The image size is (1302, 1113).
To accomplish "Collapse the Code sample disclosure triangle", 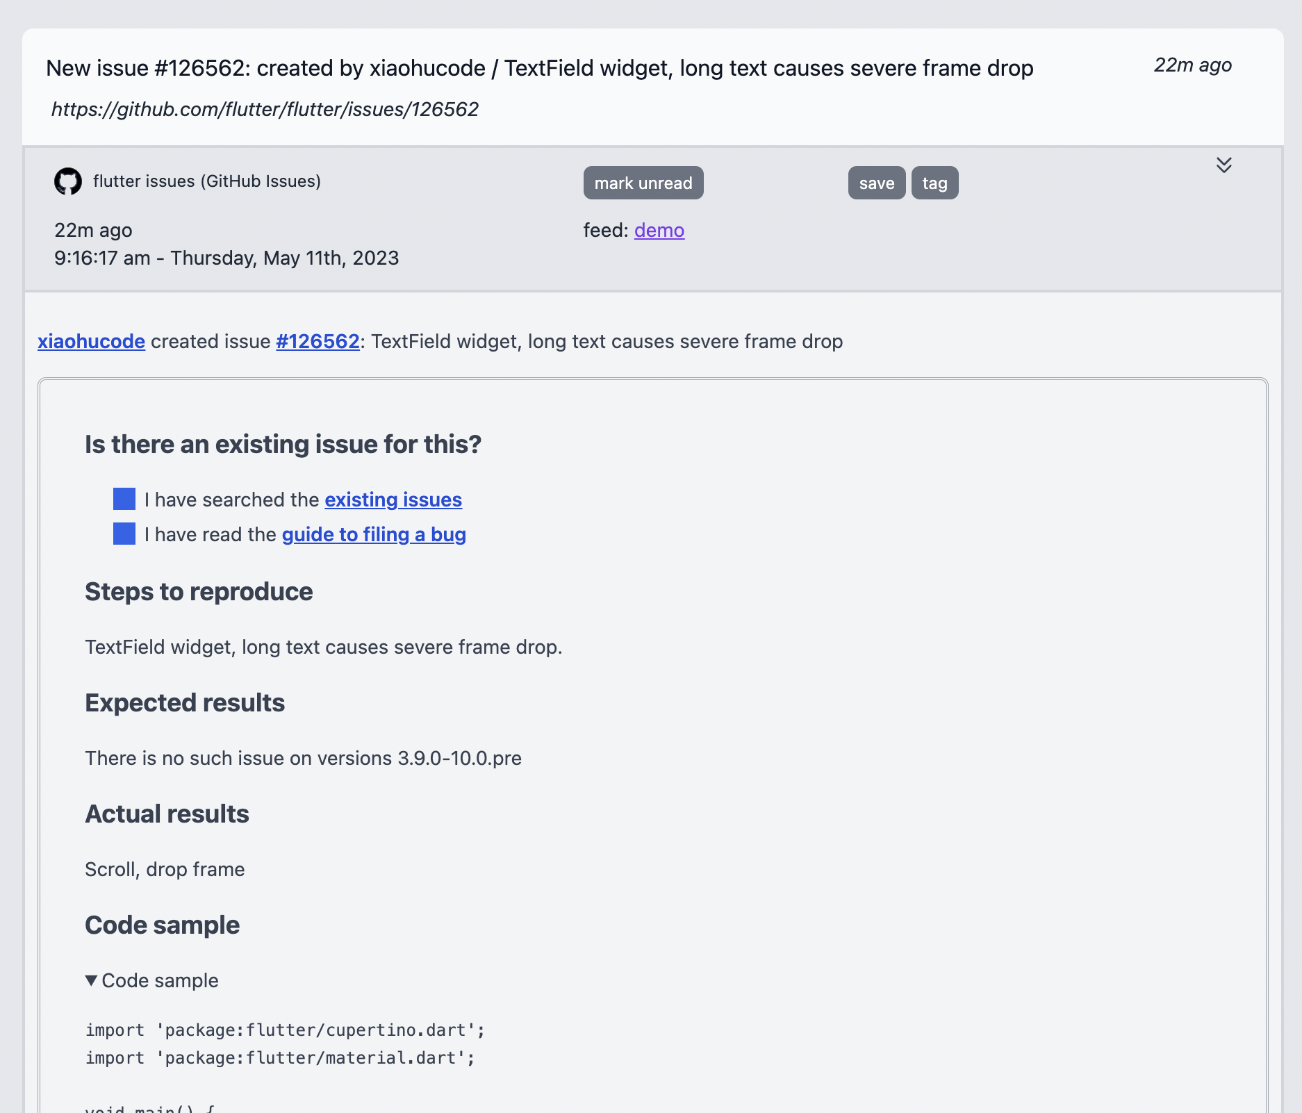I will [x=91, y=980].
